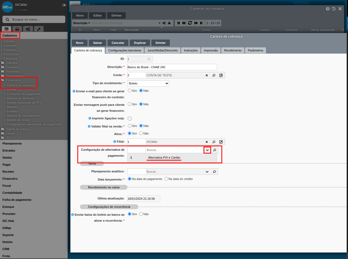The width and height of the screenshot is (348, 259).
Task: Open the Parâmetros tab
Action: point(255,50)
